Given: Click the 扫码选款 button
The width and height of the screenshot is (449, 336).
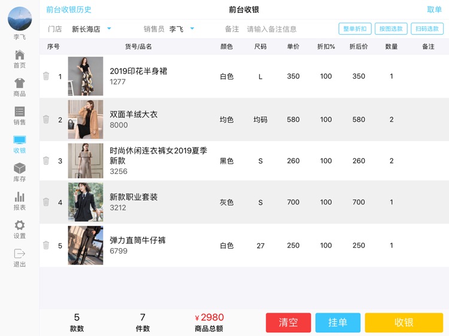Looking at the screenshot, I should click(x=427, y=29).
